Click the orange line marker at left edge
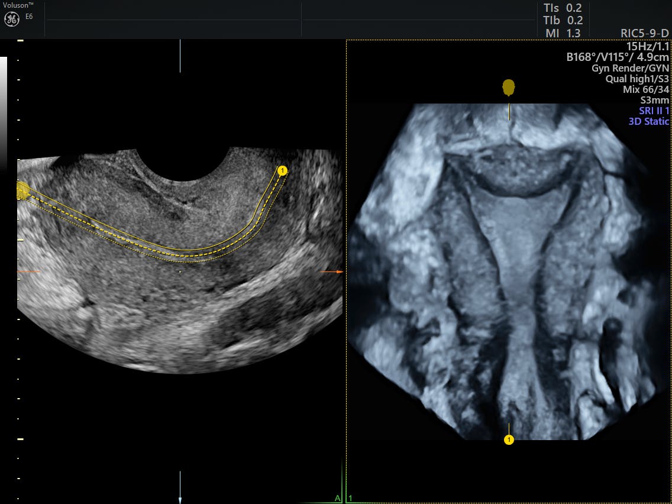 (28, 272)
